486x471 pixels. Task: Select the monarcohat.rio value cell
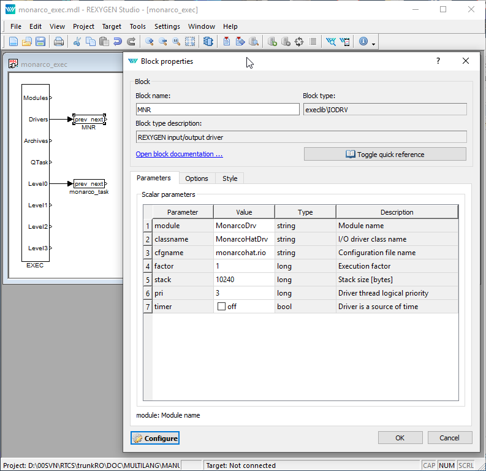[244, 253]
